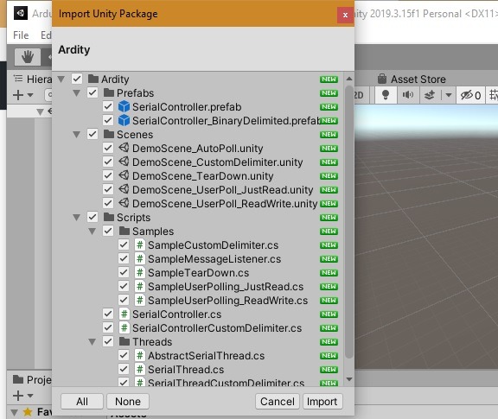Click DemoScene_TearDown.unity scene icon

(124, 175)
